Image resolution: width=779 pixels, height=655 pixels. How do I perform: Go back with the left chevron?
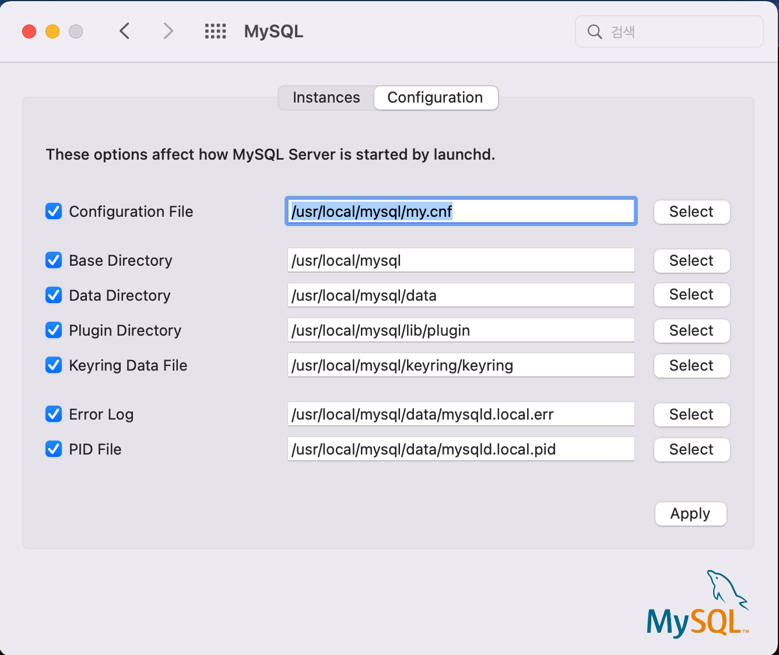pos(124,31)
